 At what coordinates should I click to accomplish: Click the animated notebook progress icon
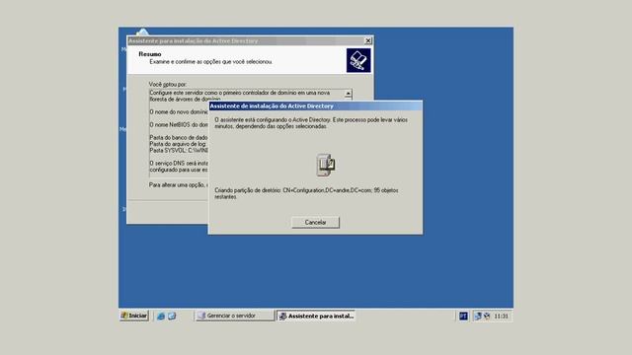pos(325,165)
